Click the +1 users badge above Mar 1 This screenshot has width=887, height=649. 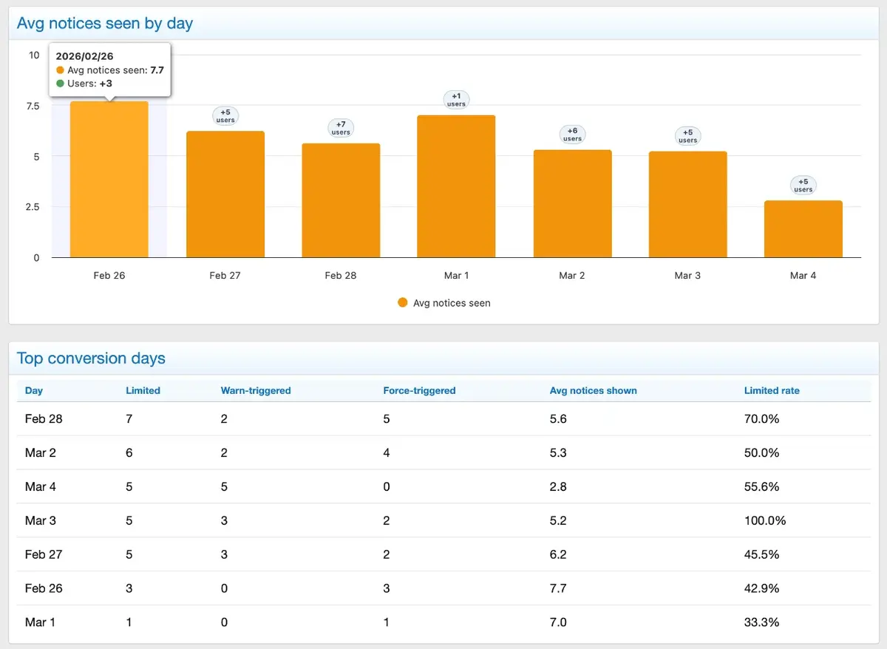point(456,100)
